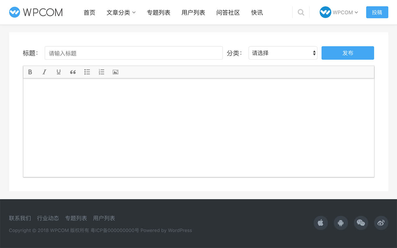Viewport: 397px width, 248px height.
Task: Expand the WPCOM user account dropdown
Action: pos(345,12)
